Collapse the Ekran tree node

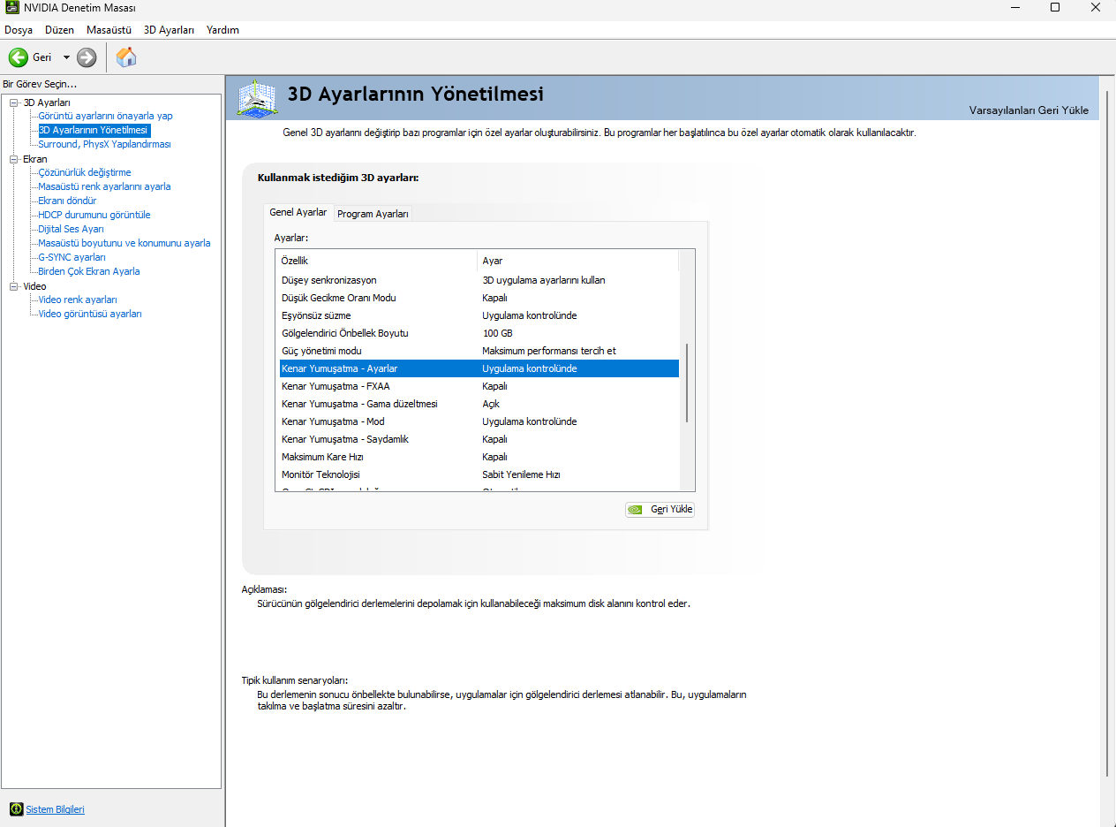pos(13,159)
